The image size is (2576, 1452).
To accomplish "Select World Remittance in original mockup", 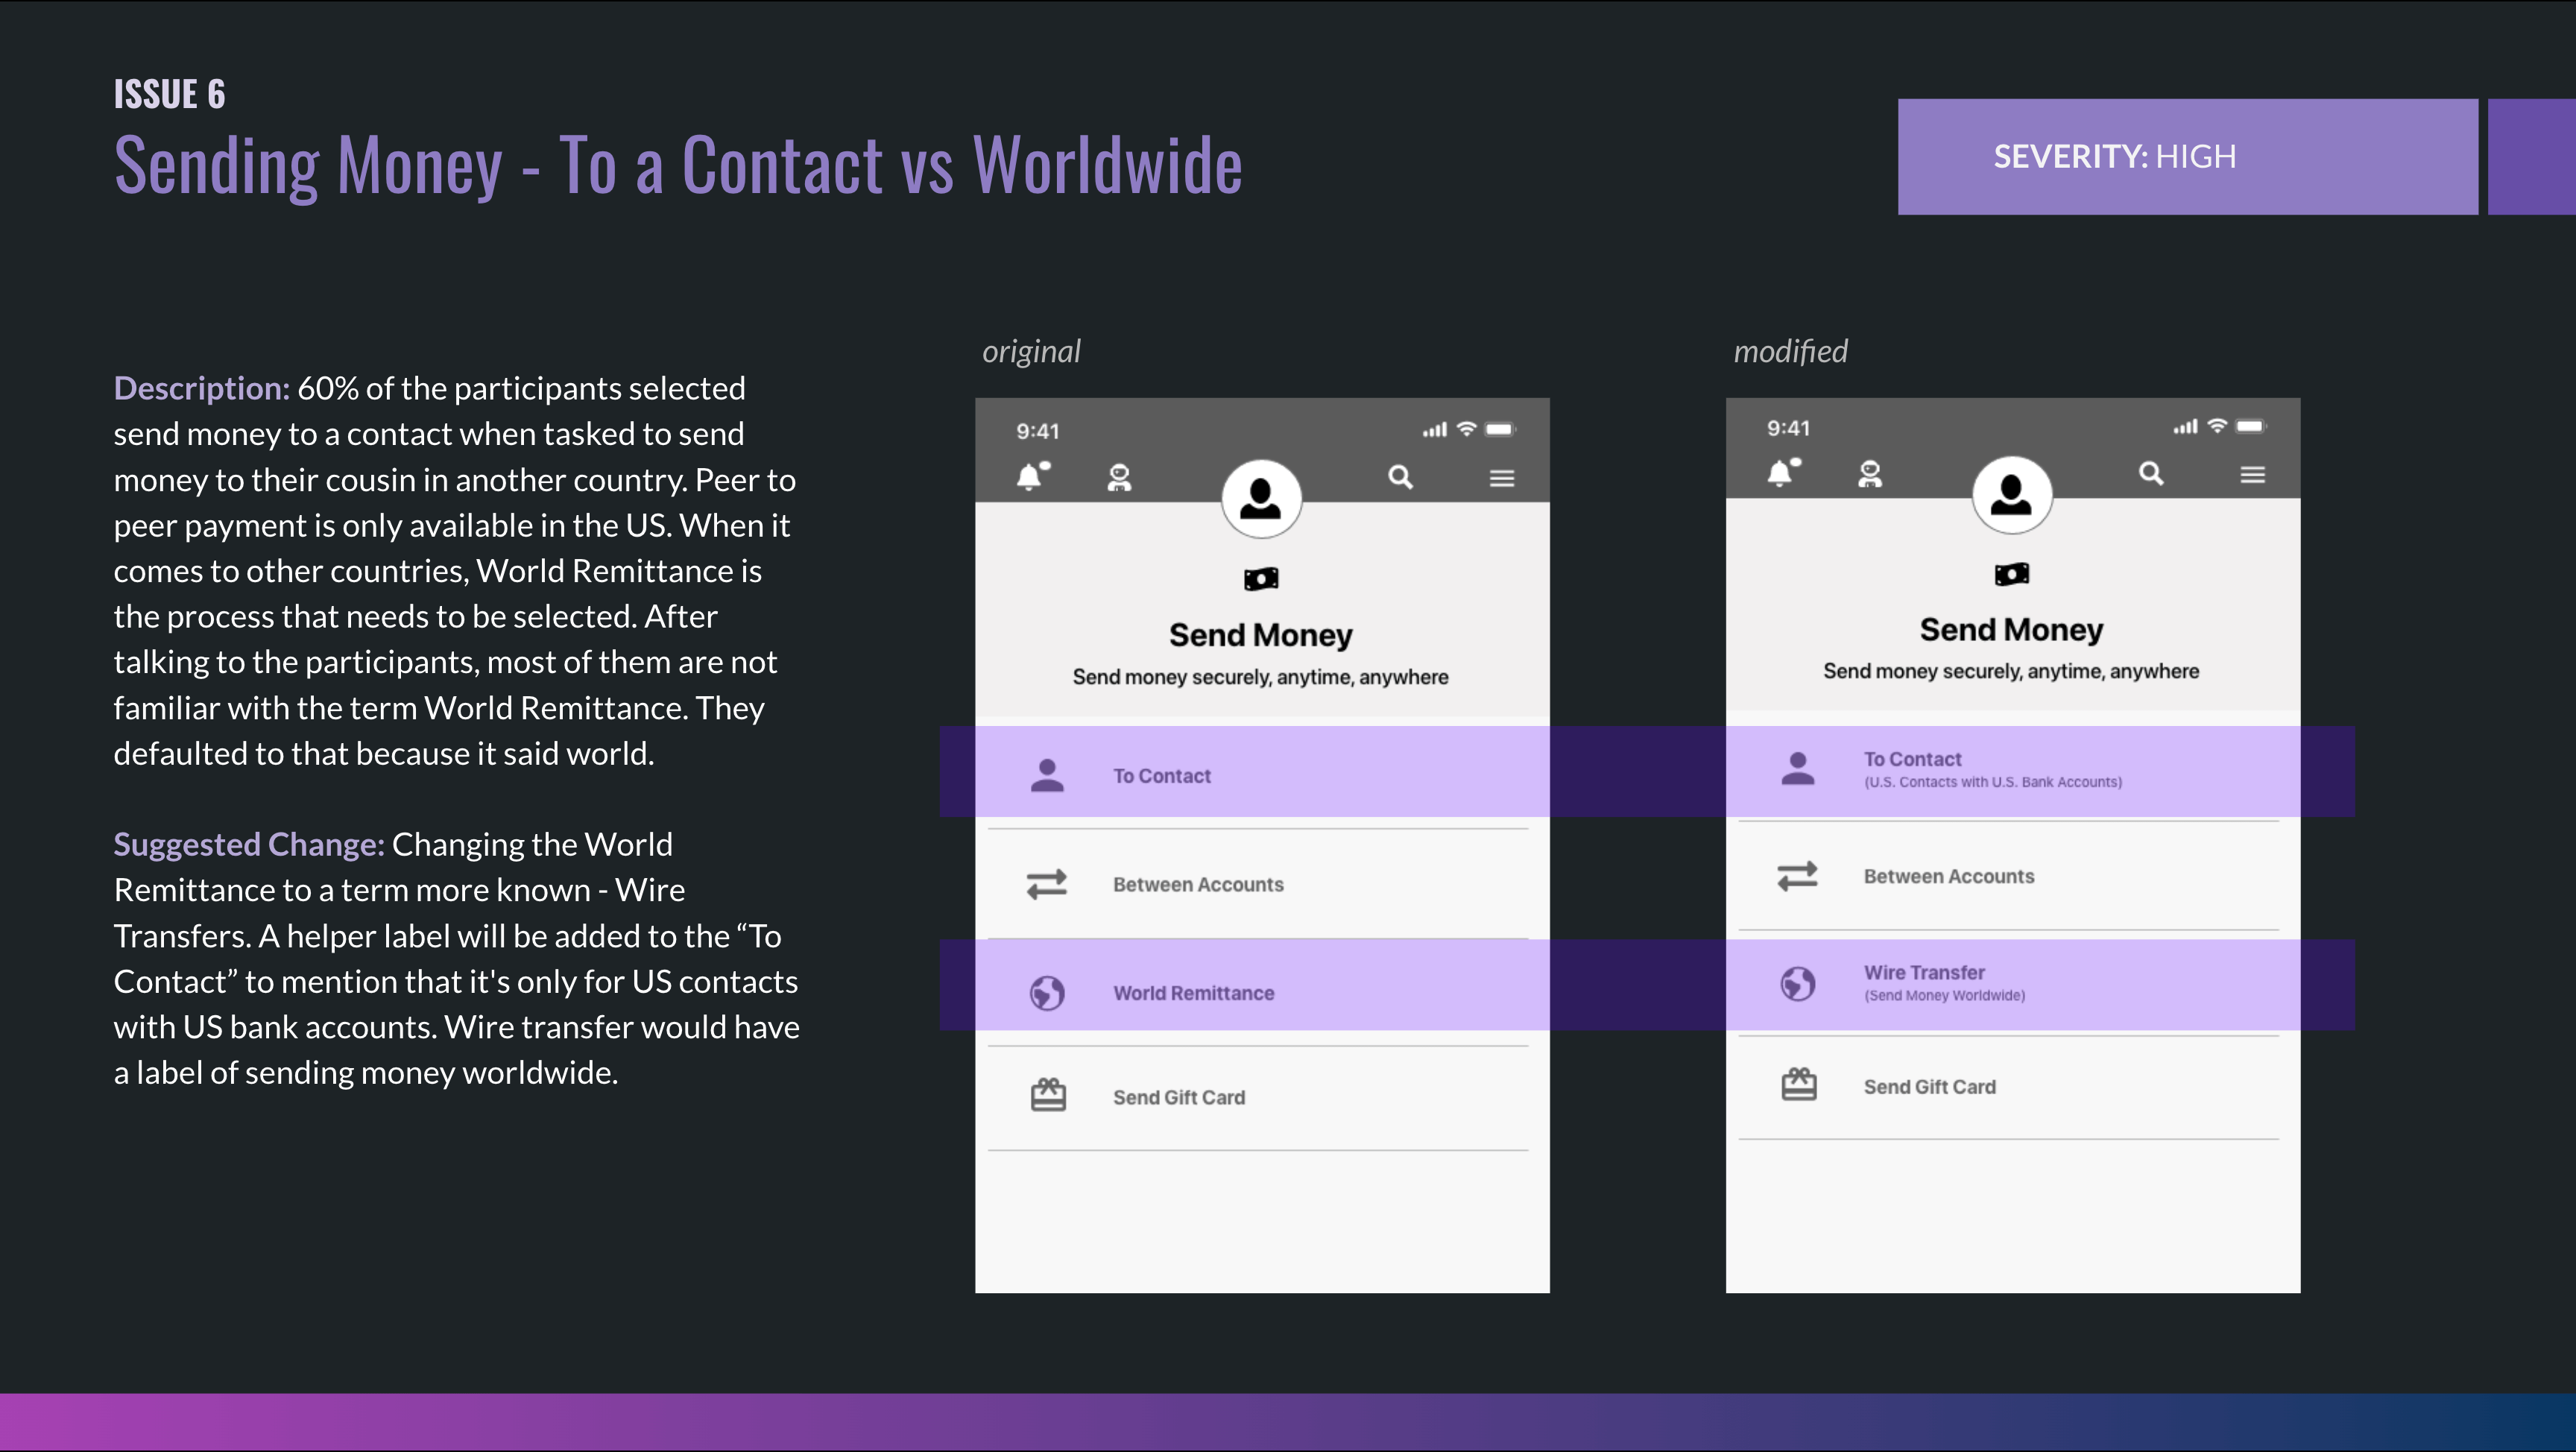I will coord(1193,992).
